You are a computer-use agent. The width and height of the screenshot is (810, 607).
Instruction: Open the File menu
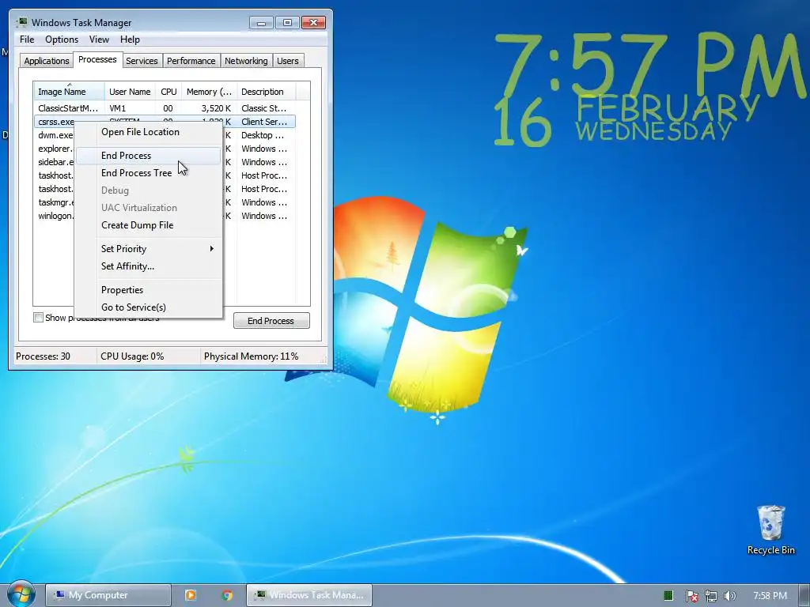coord(27,40)
